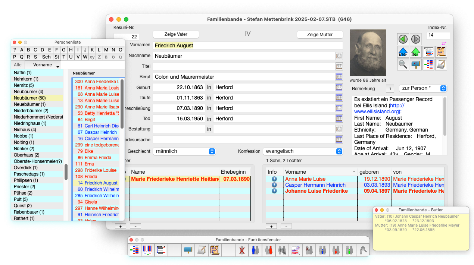Open the magnifying glass search icon
Screen dimensions: 474x265
(403, 64)
